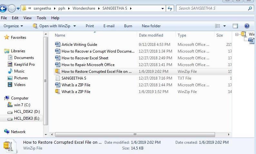The image size is (256, 154).
Task: Open the recent pages dropdown arrow
Action: 18,8
